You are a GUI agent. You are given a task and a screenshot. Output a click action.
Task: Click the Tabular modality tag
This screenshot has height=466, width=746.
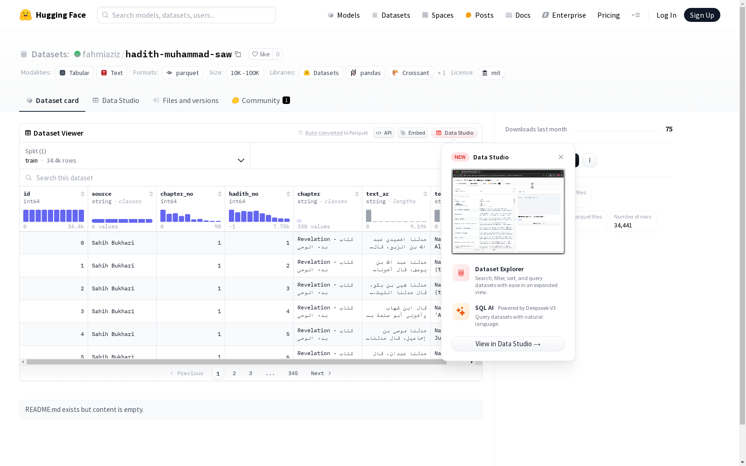[75, 73]
